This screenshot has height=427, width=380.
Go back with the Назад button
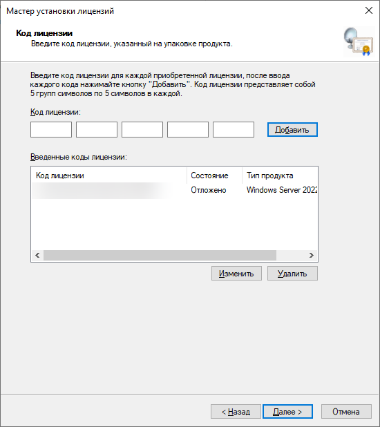tap(236, 412)
